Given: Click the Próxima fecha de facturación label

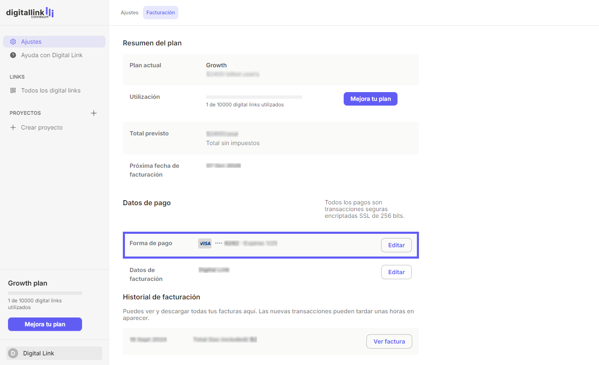Looking at the screenshot, I should (154, 170).
